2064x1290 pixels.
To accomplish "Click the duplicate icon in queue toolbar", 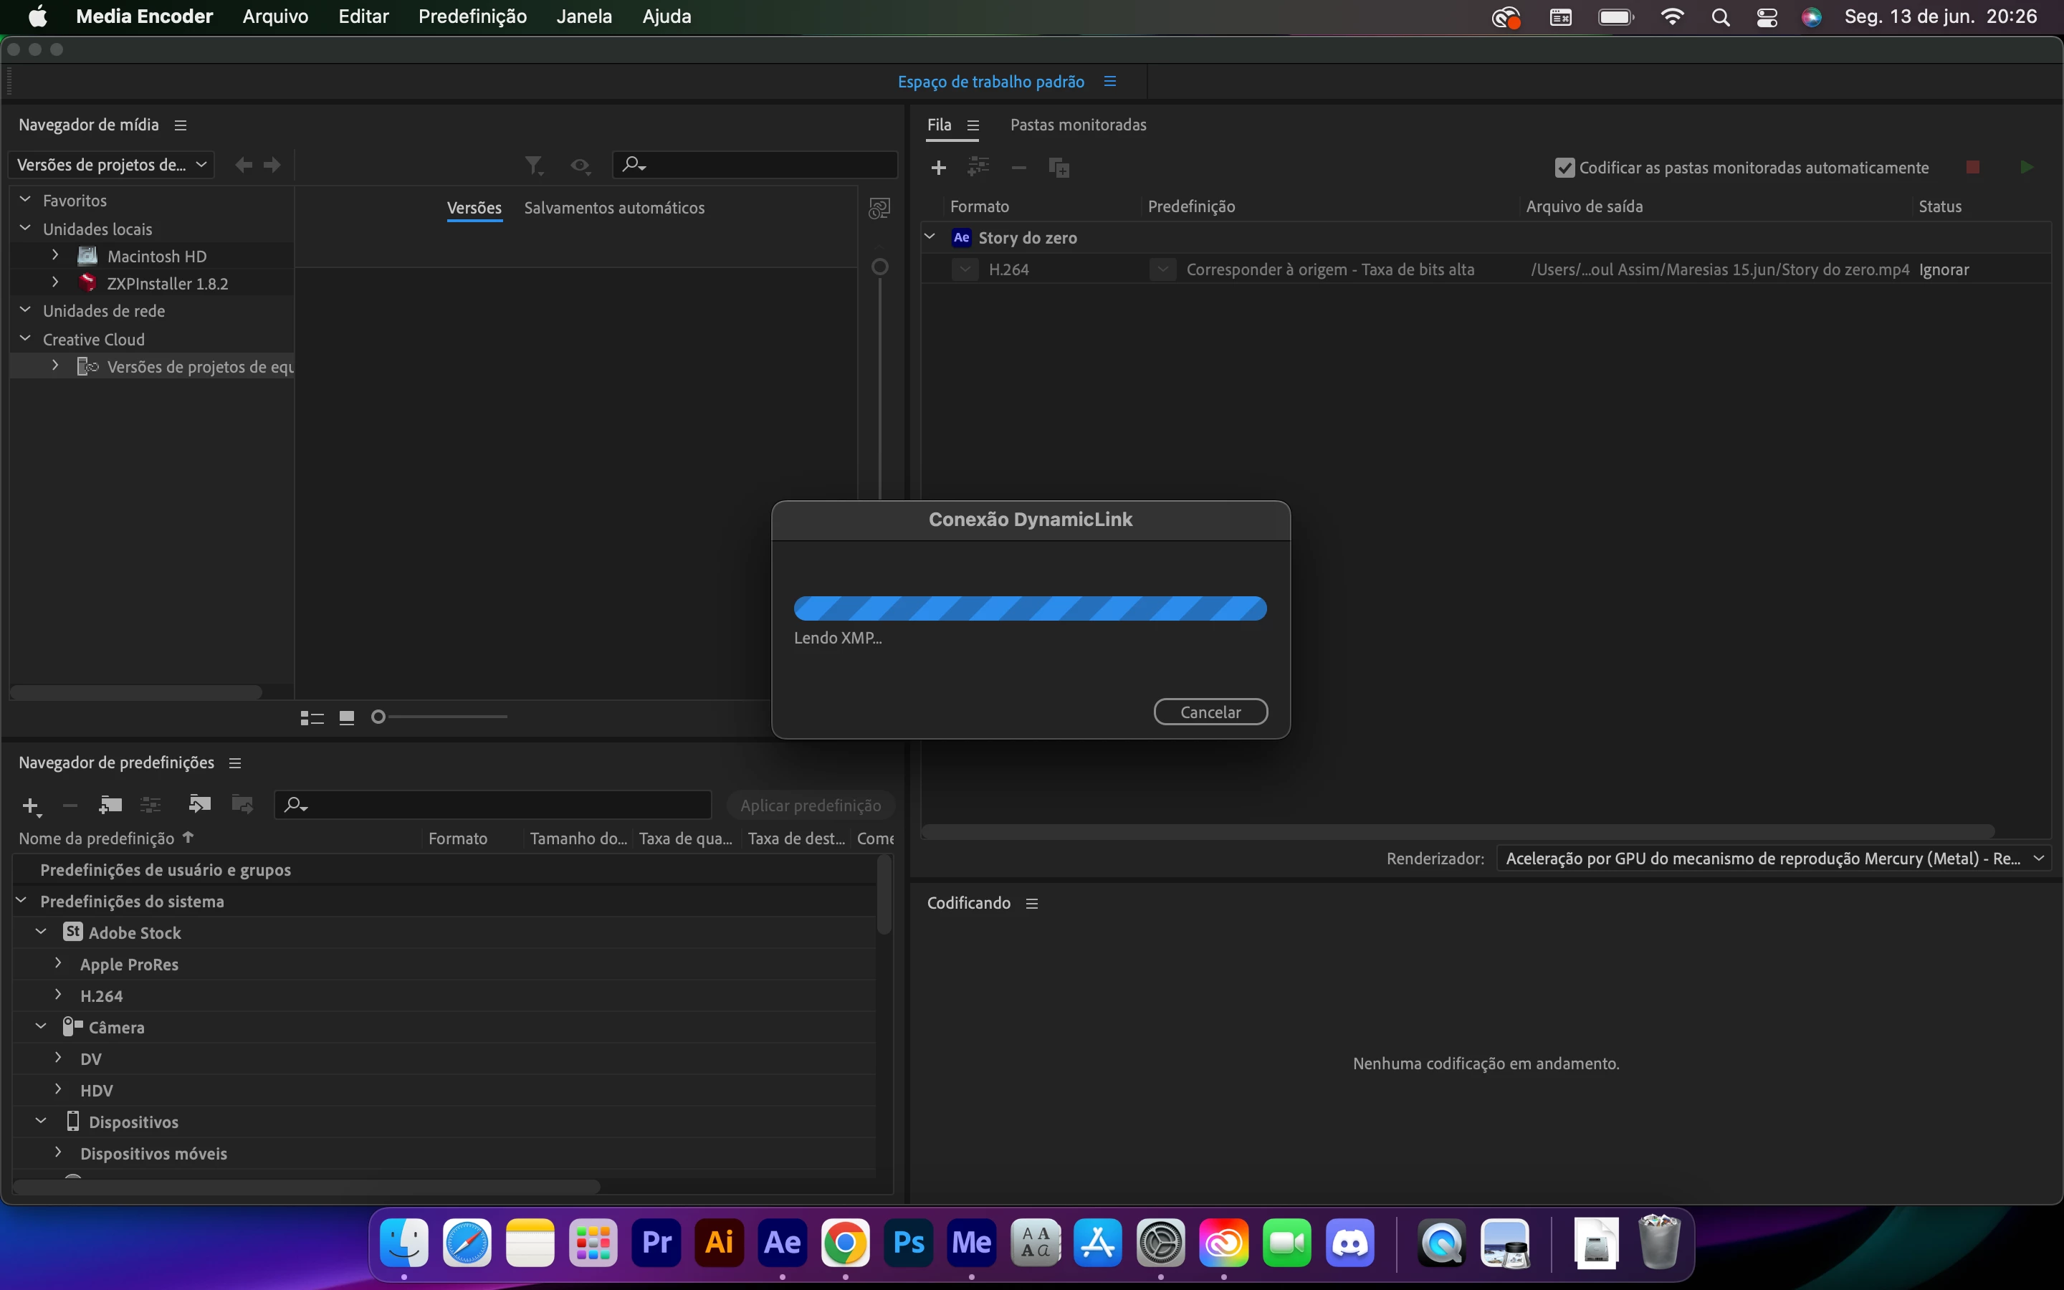I will [x=1059, y=168].
